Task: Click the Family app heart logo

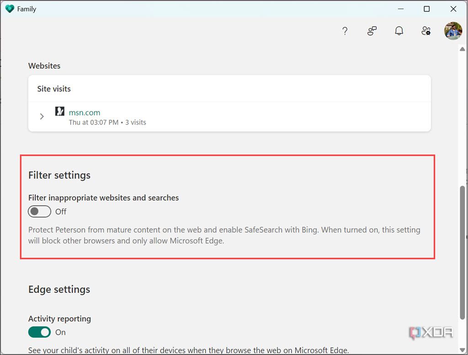Action: tap(9, 8)
